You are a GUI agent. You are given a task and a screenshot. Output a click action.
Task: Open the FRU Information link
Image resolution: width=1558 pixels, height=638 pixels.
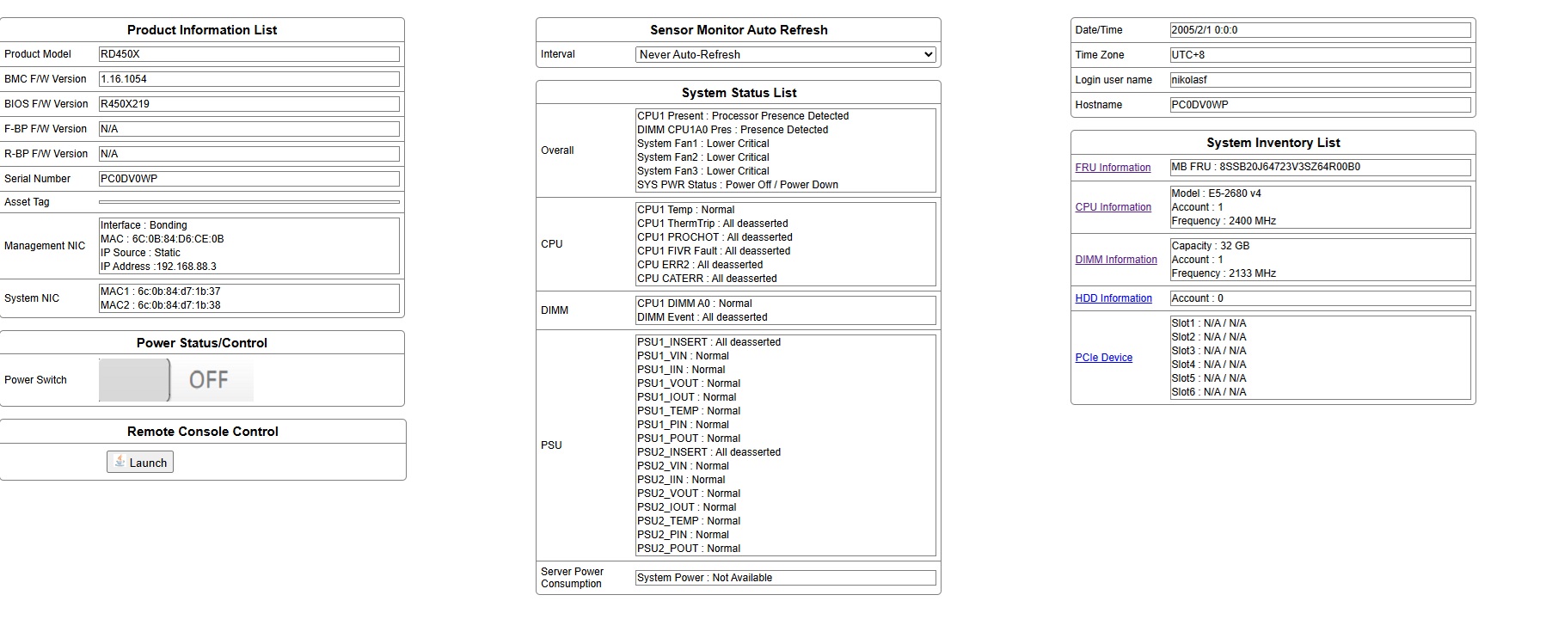pos(1113,168)
